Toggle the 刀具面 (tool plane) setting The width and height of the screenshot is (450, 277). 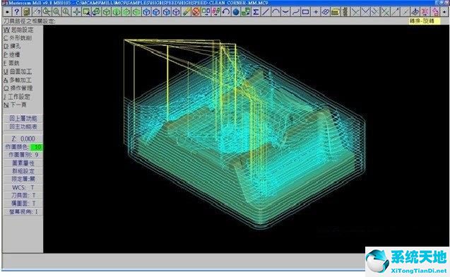(x=23, y=195)
